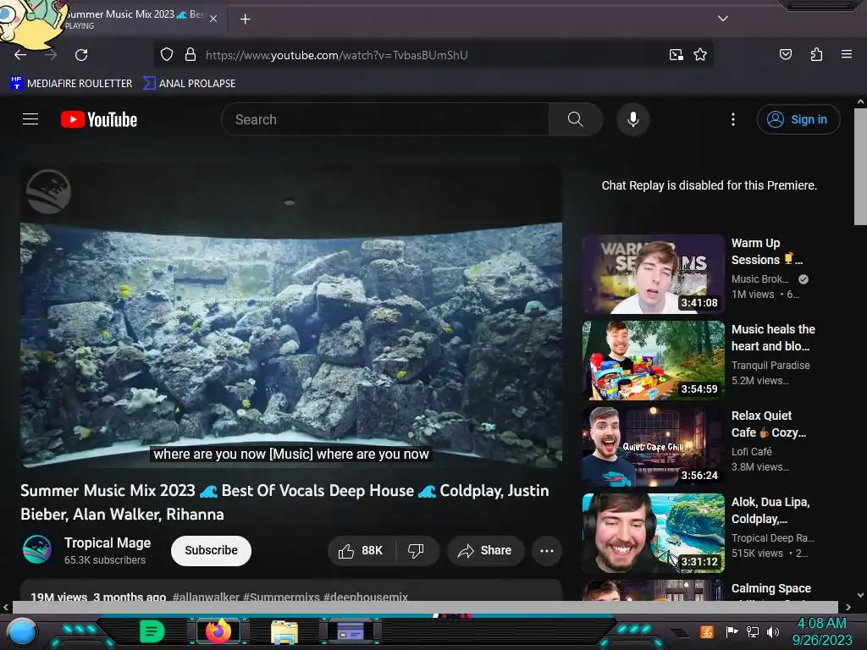
Task: Open the purple window app on the taskbar
Action: (x=350, y=631)
